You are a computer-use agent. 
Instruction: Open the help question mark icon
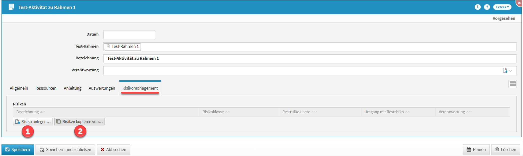[487, 7]
